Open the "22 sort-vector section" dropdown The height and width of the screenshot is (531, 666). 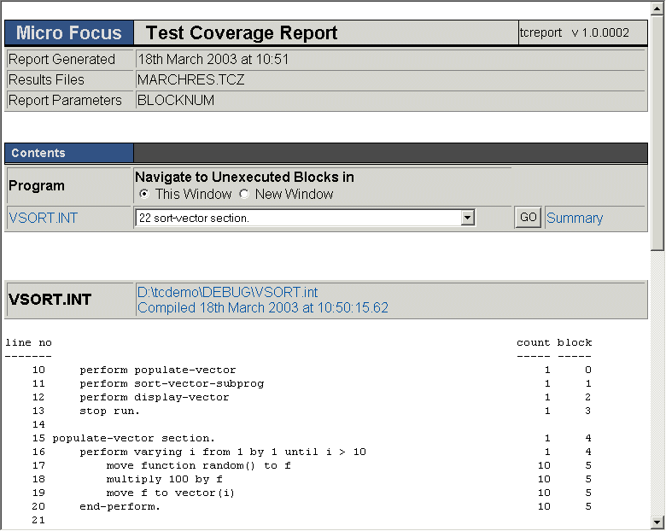467,218
